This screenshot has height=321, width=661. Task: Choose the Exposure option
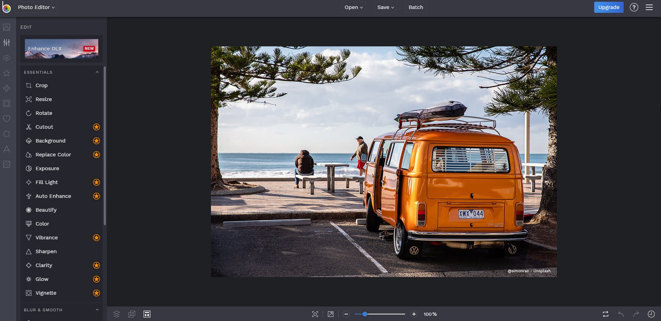pos(47,168)
